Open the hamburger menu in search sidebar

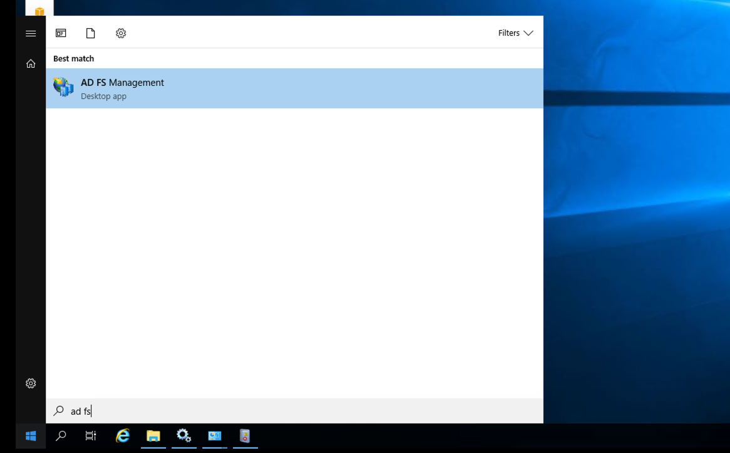31,34
